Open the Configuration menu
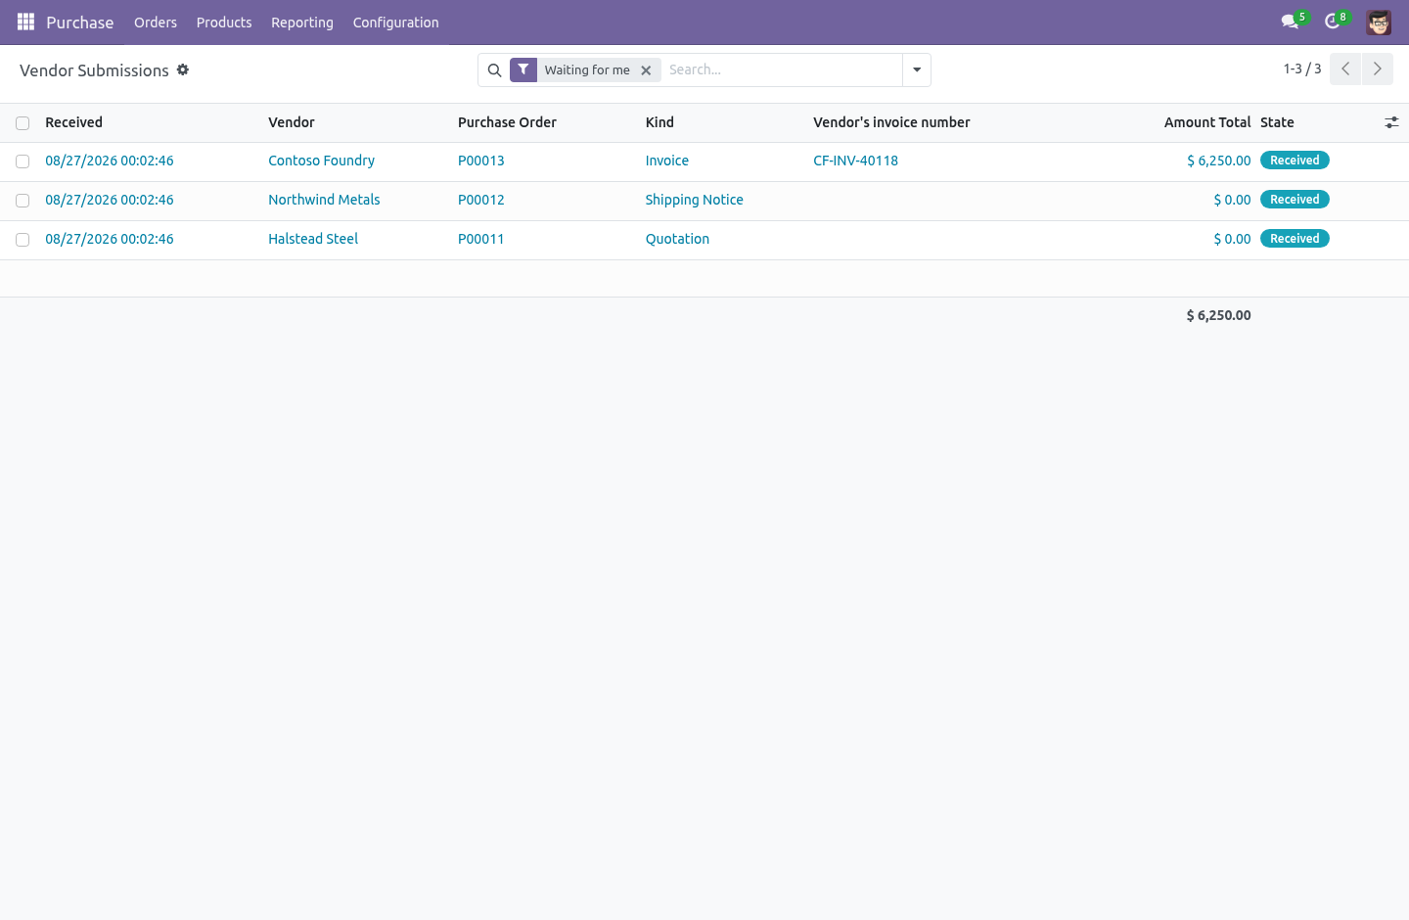This screenshot has width=1409, height=920. (x=396, y=23)
